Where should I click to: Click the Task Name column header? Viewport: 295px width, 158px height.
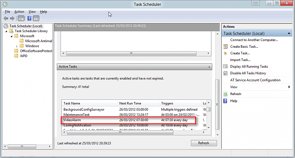click(90, 103)
